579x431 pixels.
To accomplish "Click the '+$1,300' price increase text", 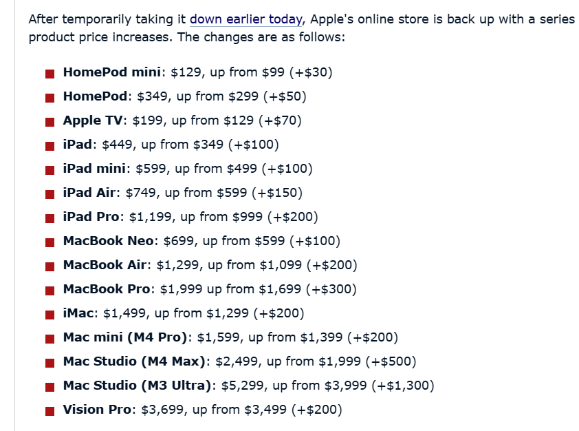I will [x=403, y=386].
